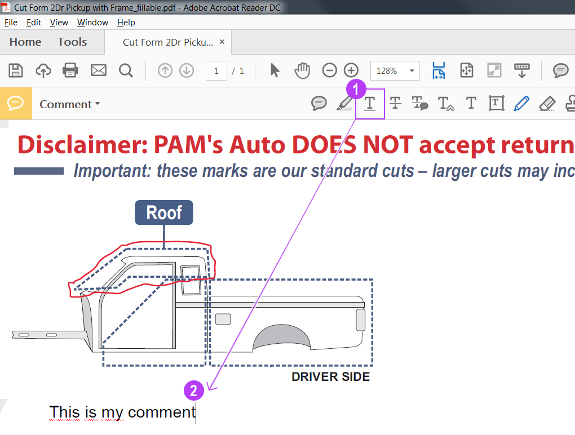Viewport: 575px width, 435px height.
Task: Open the find text magnifier
Action: (126, 70)
